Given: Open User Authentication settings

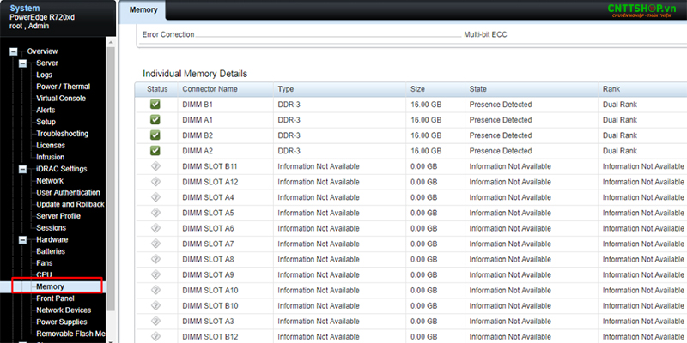Looking at the screenshot, I should 68,193.
